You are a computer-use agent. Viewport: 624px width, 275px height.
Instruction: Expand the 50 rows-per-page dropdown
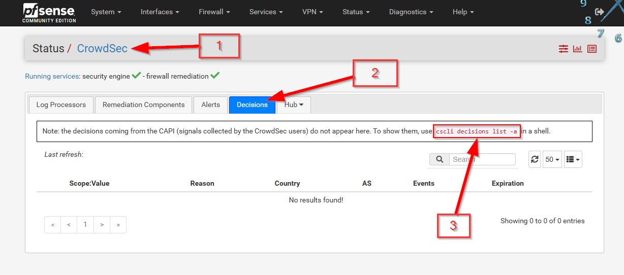552,159
